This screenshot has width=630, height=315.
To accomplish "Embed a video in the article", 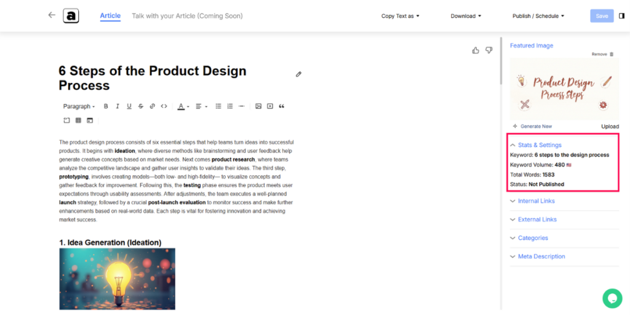I will pos(270,106).
